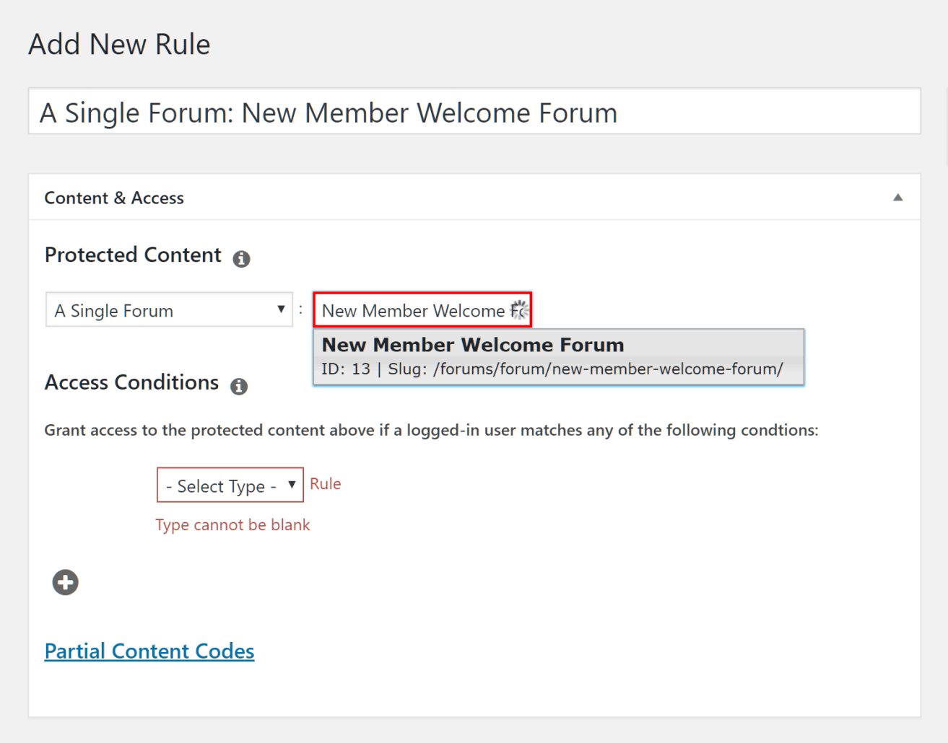Click the Add New Rule page heading

pyautogui.click(x=118, y=44)
